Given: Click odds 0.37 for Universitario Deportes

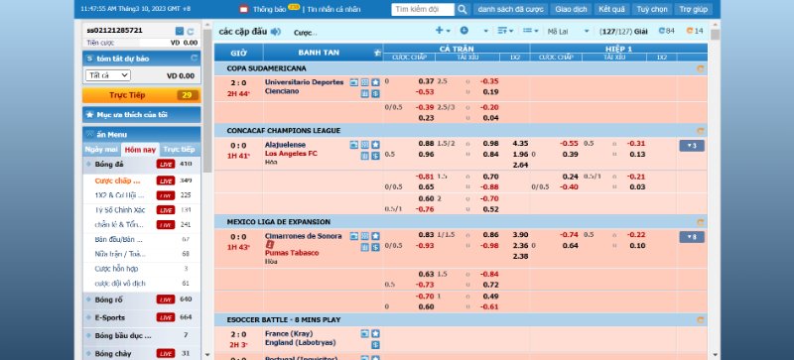Looking at the screenshot, I should [427, 81].
